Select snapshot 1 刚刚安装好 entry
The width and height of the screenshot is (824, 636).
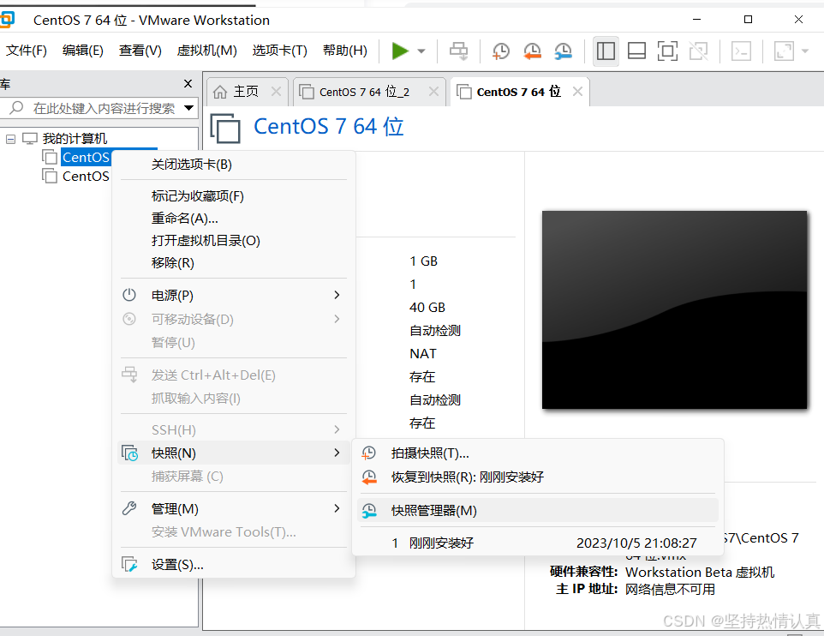point(538,543)
